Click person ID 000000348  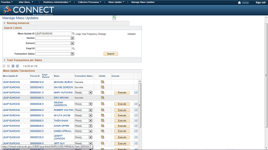[x=36, y=87]
